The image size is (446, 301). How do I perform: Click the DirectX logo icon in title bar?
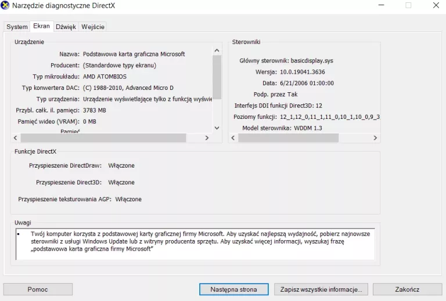pos(5,5)
